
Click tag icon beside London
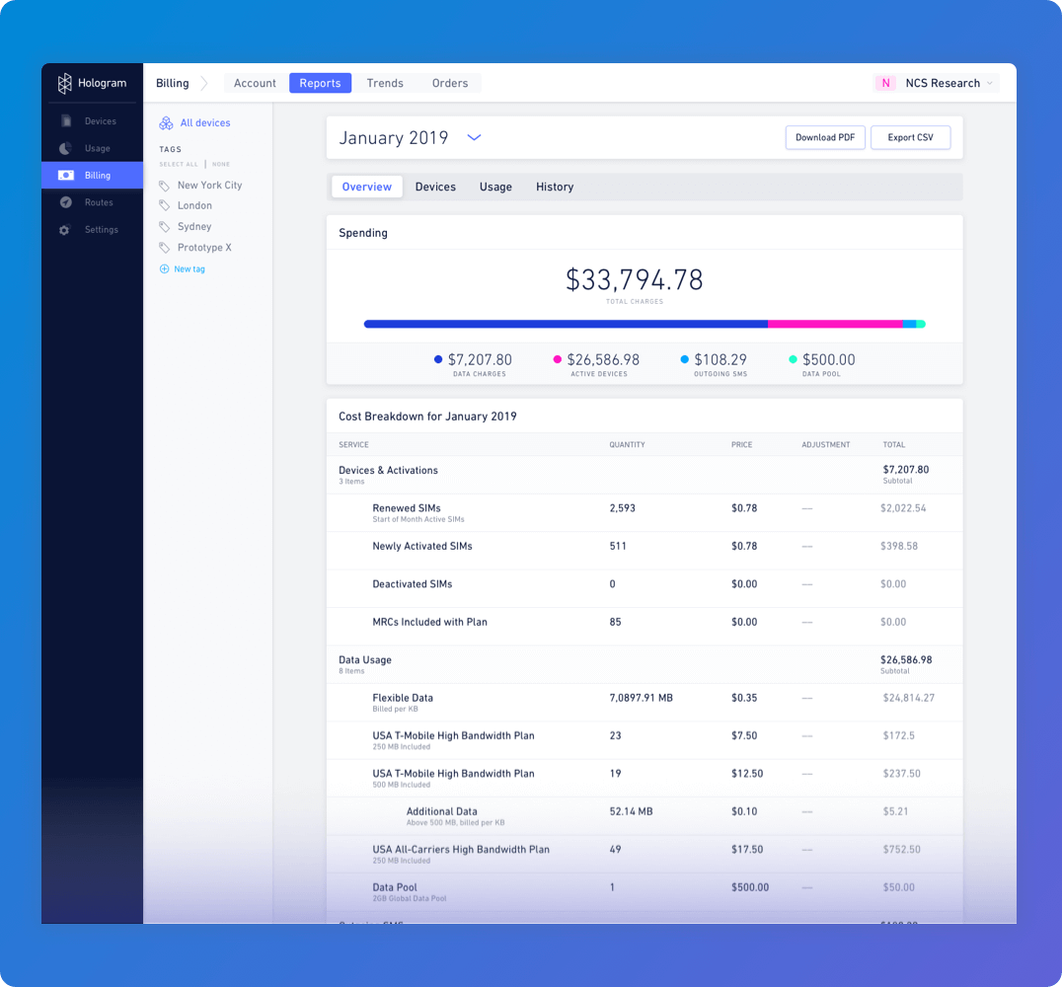click(x=164, y=205)
